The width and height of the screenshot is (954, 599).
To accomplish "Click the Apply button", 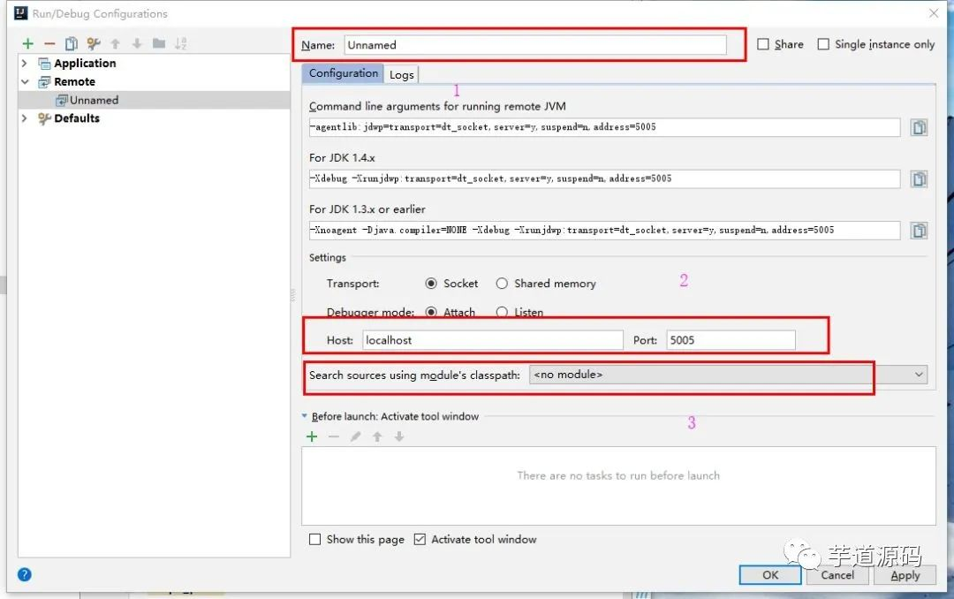I will pyautogui.click(x=905, y=575).
